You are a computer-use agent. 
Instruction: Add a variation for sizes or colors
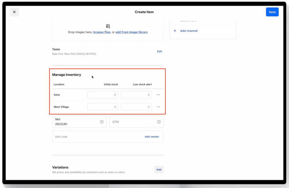(159, 169)
